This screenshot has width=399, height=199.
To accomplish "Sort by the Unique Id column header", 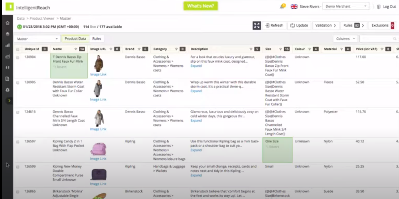I will point(32,49).
